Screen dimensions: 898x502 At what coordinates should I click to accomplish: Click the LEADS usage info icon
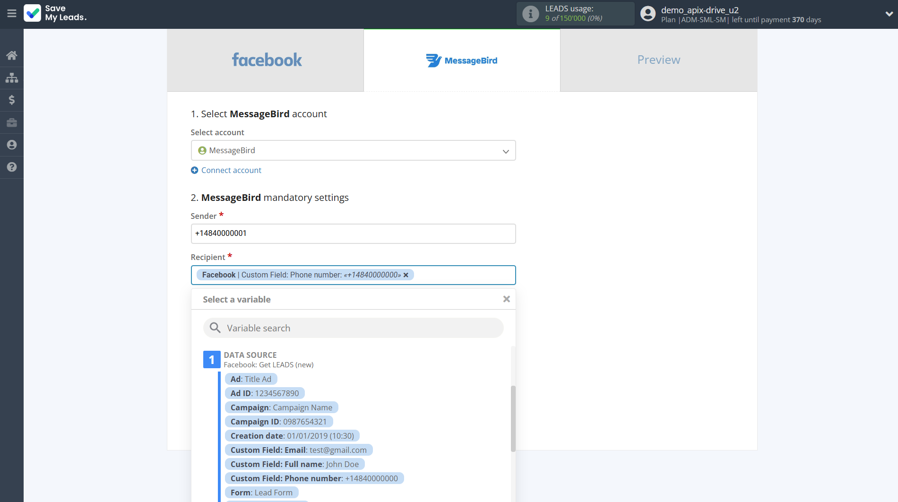tap(531, 14)
